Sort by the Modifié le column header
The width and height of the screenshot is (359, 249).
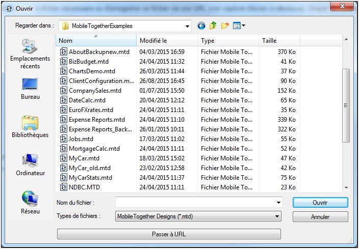(x=167, y=40)
